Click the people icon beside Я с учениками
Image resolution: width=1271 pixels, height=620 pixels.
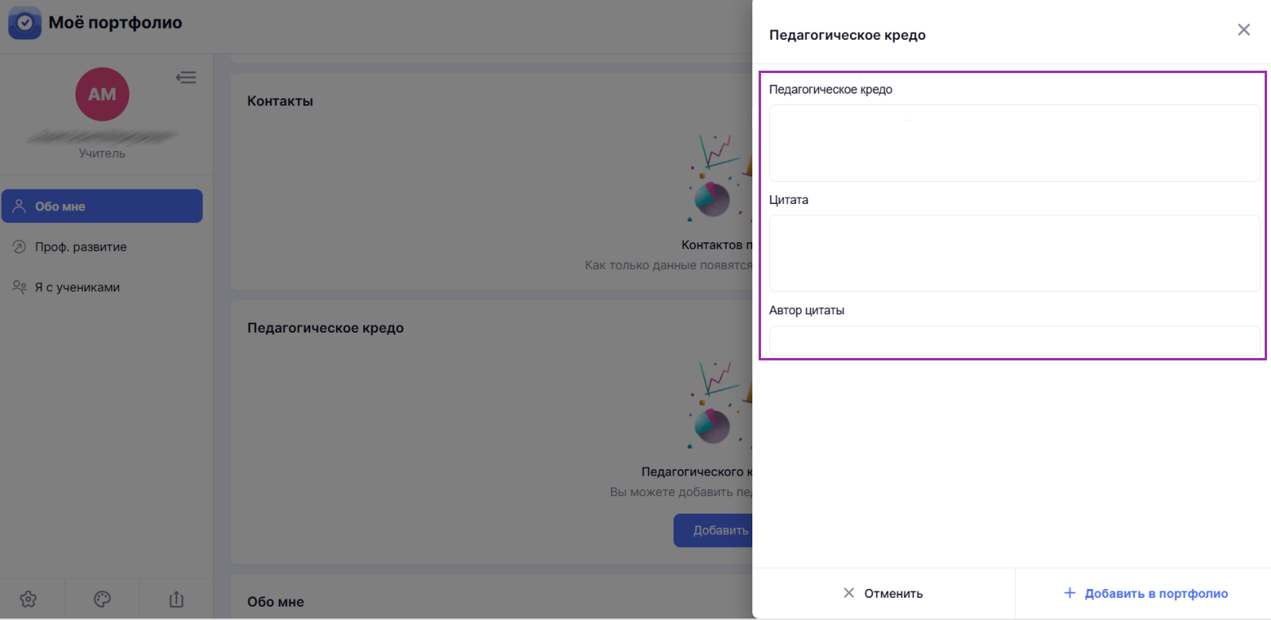tap(19, 287)
